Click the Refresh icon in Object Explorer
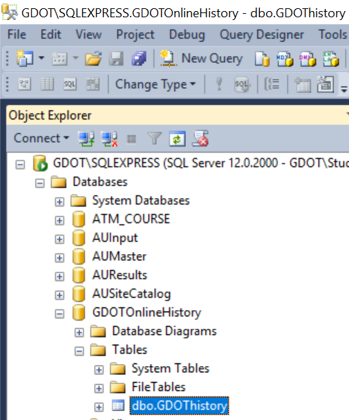The height and width of the screenshot is (420, 349). pyautogui.click(x=177, y=139)
